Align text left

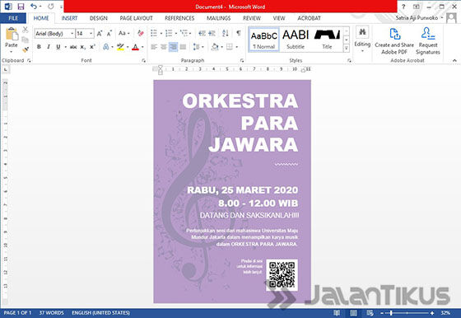coord(154,47)
